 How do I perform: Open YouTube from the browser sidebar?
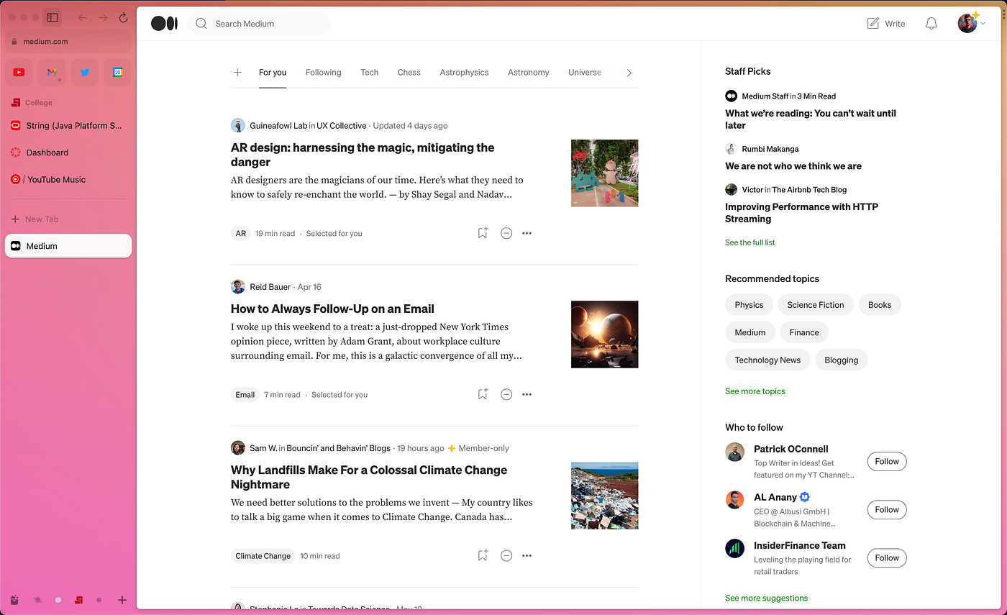19,72
